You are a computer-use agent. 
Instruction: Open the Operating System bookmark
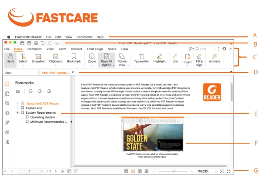tap(43, 117)
